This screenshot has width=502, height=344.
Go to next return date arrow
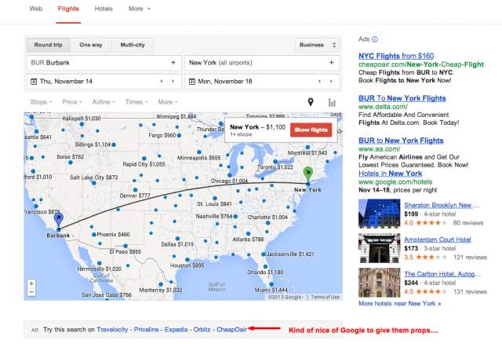331,82
